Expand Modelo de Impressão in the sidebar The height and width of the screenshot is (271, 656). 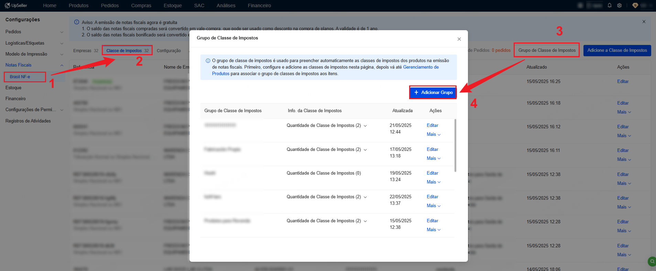pos(34,54)
